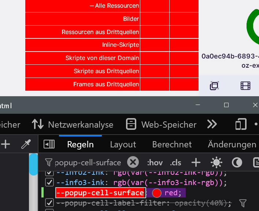
Task: Click the uBlock media elements film icon
Action: (x=245, y=86)
